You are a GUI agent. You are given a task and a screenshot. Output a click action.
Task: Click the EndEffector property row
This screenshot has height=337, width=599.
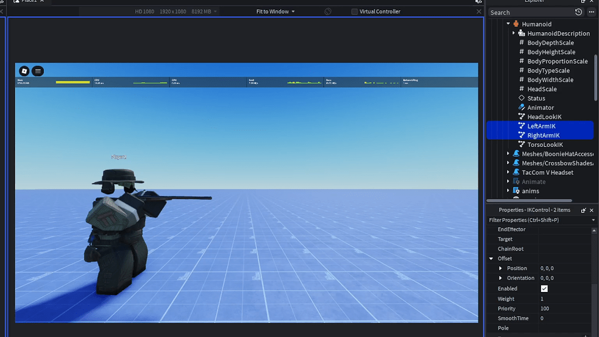pyautogui.click(x=539, y=229)
